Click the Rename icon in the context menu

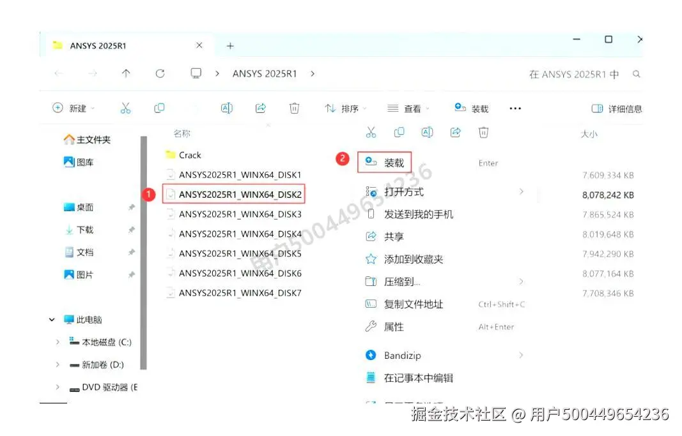[427, 132]
